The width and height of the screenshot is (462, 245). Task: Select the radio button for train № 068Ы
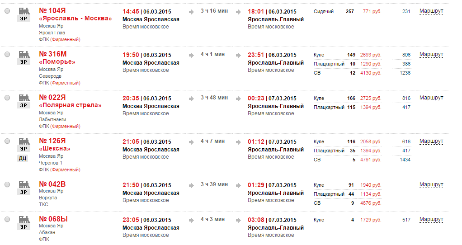[7, 219]
